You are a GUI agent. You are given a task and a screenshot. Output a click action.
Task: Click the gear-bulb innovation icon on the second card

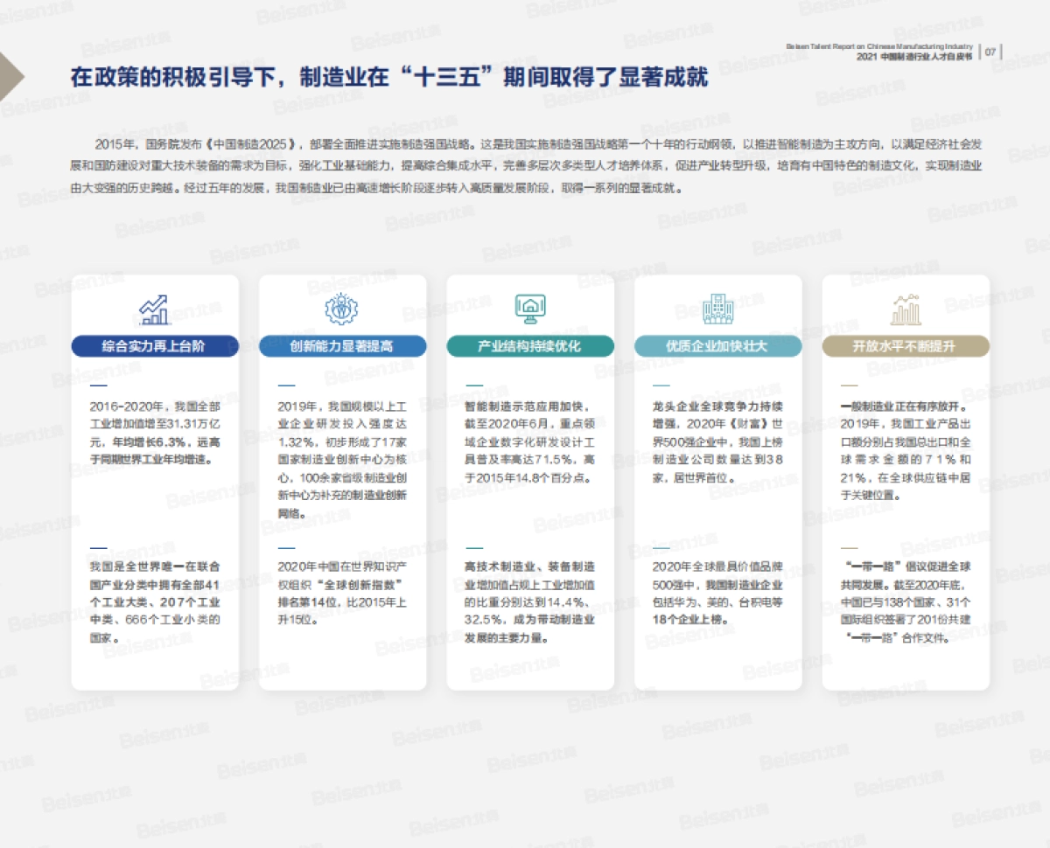point(342,308)
